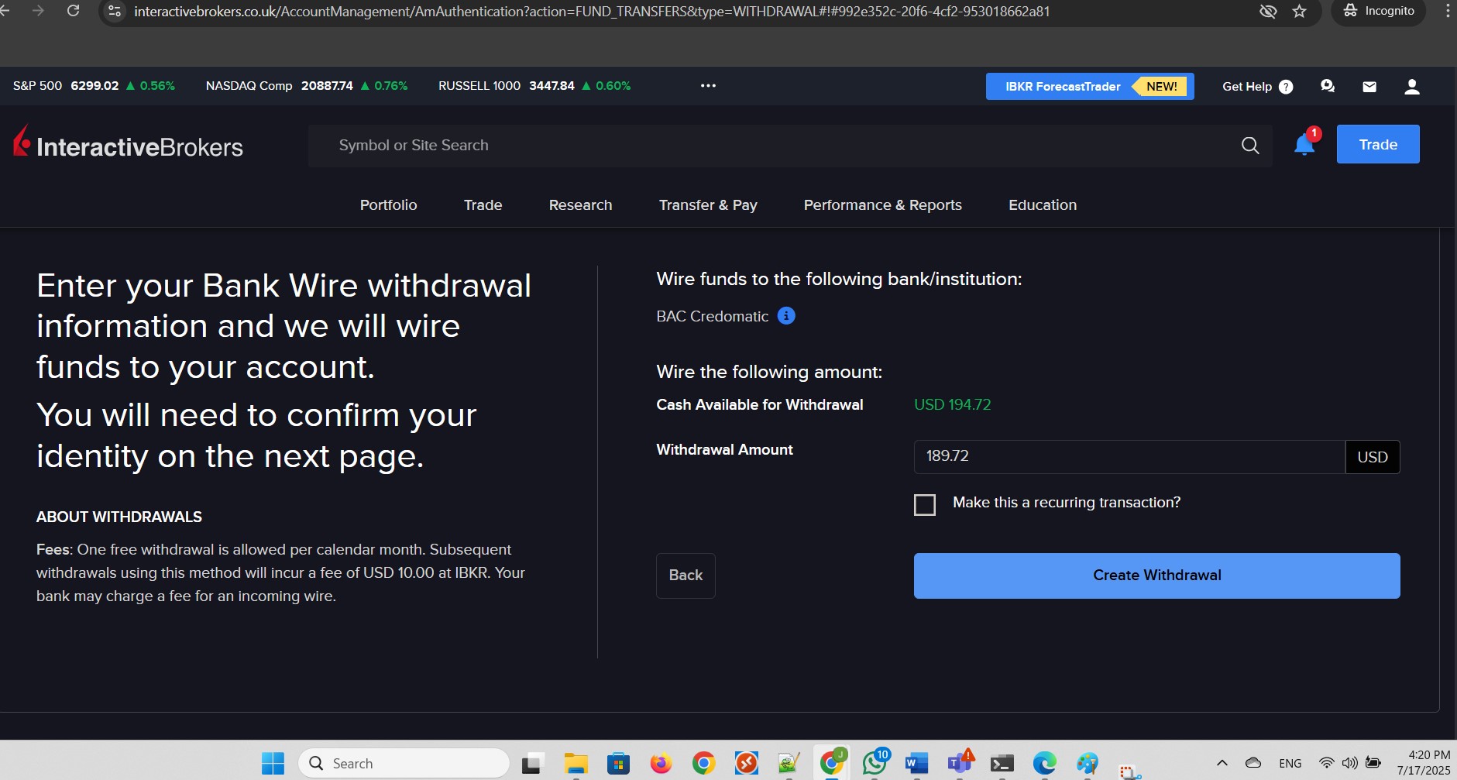1457x780 pixels.
Task: Click the OneDrive cloud tray icon
Action: click(1253, 763)
